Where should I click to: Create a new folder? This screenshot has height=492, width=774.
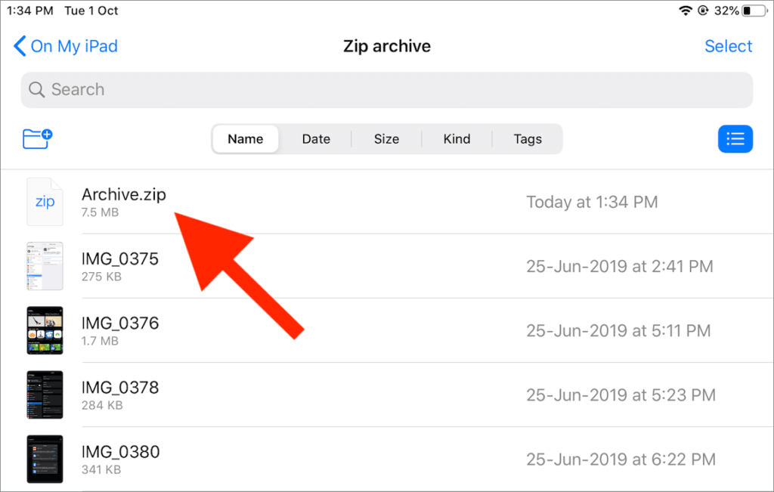click(36, 138)
